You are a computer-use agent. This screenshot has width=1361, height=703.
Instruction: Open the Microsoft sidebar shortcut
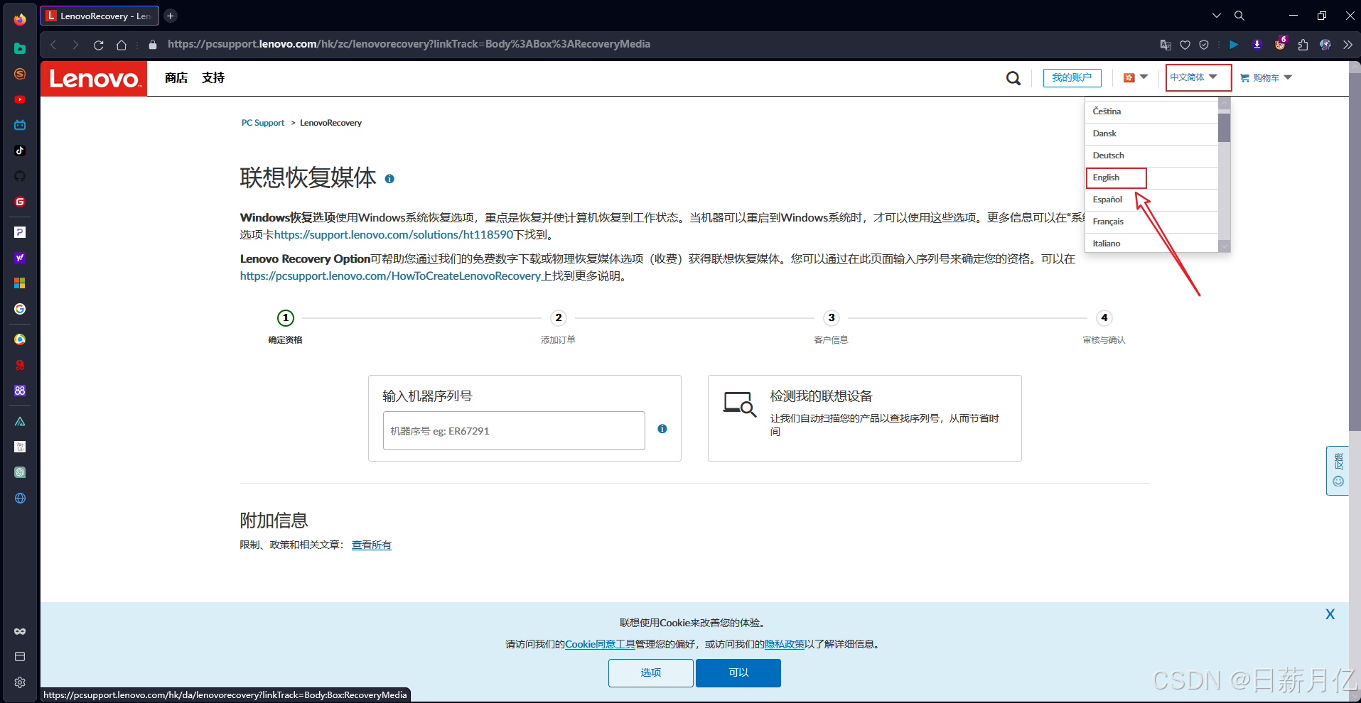click(20, 283)
